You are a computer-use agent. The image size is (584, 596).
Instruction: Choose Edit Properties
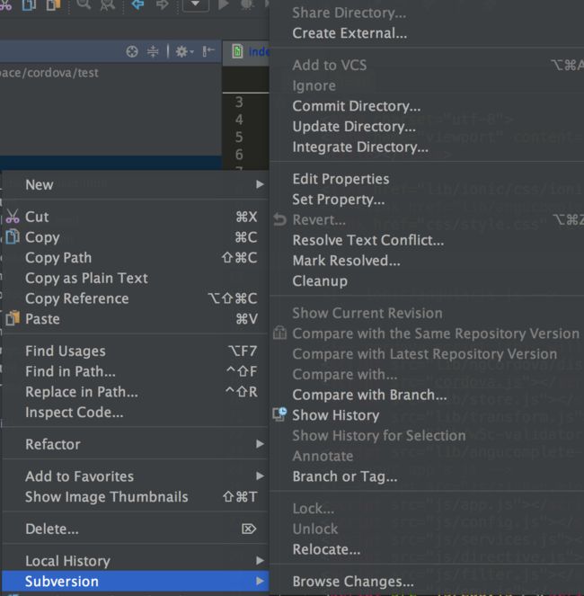[427, 179]
